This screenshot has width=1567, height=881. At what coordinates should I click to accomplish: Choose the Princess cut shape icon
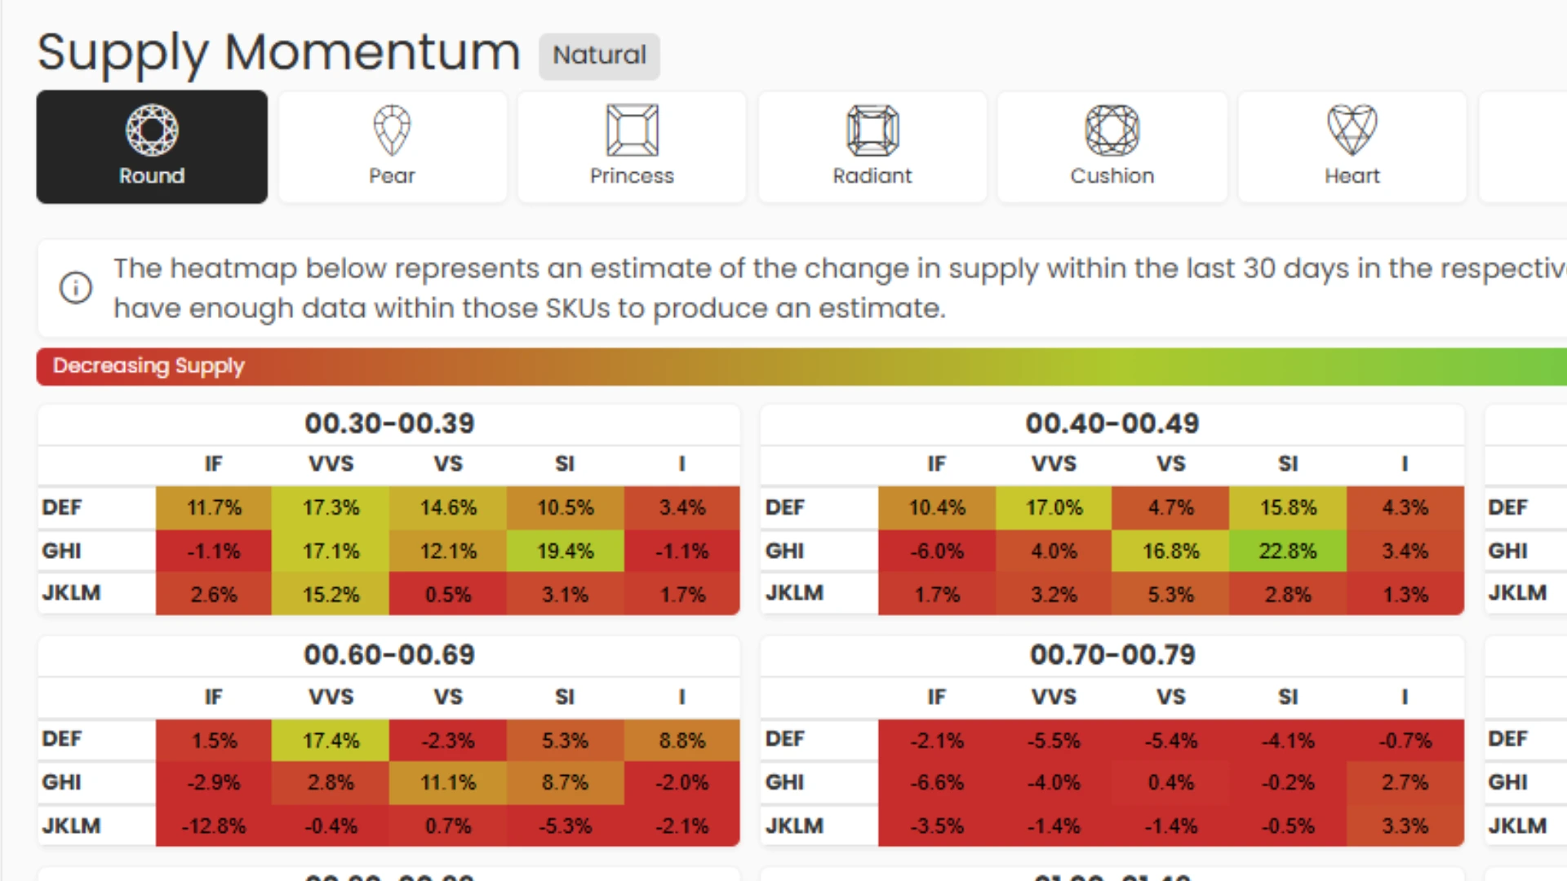[632, 131]
